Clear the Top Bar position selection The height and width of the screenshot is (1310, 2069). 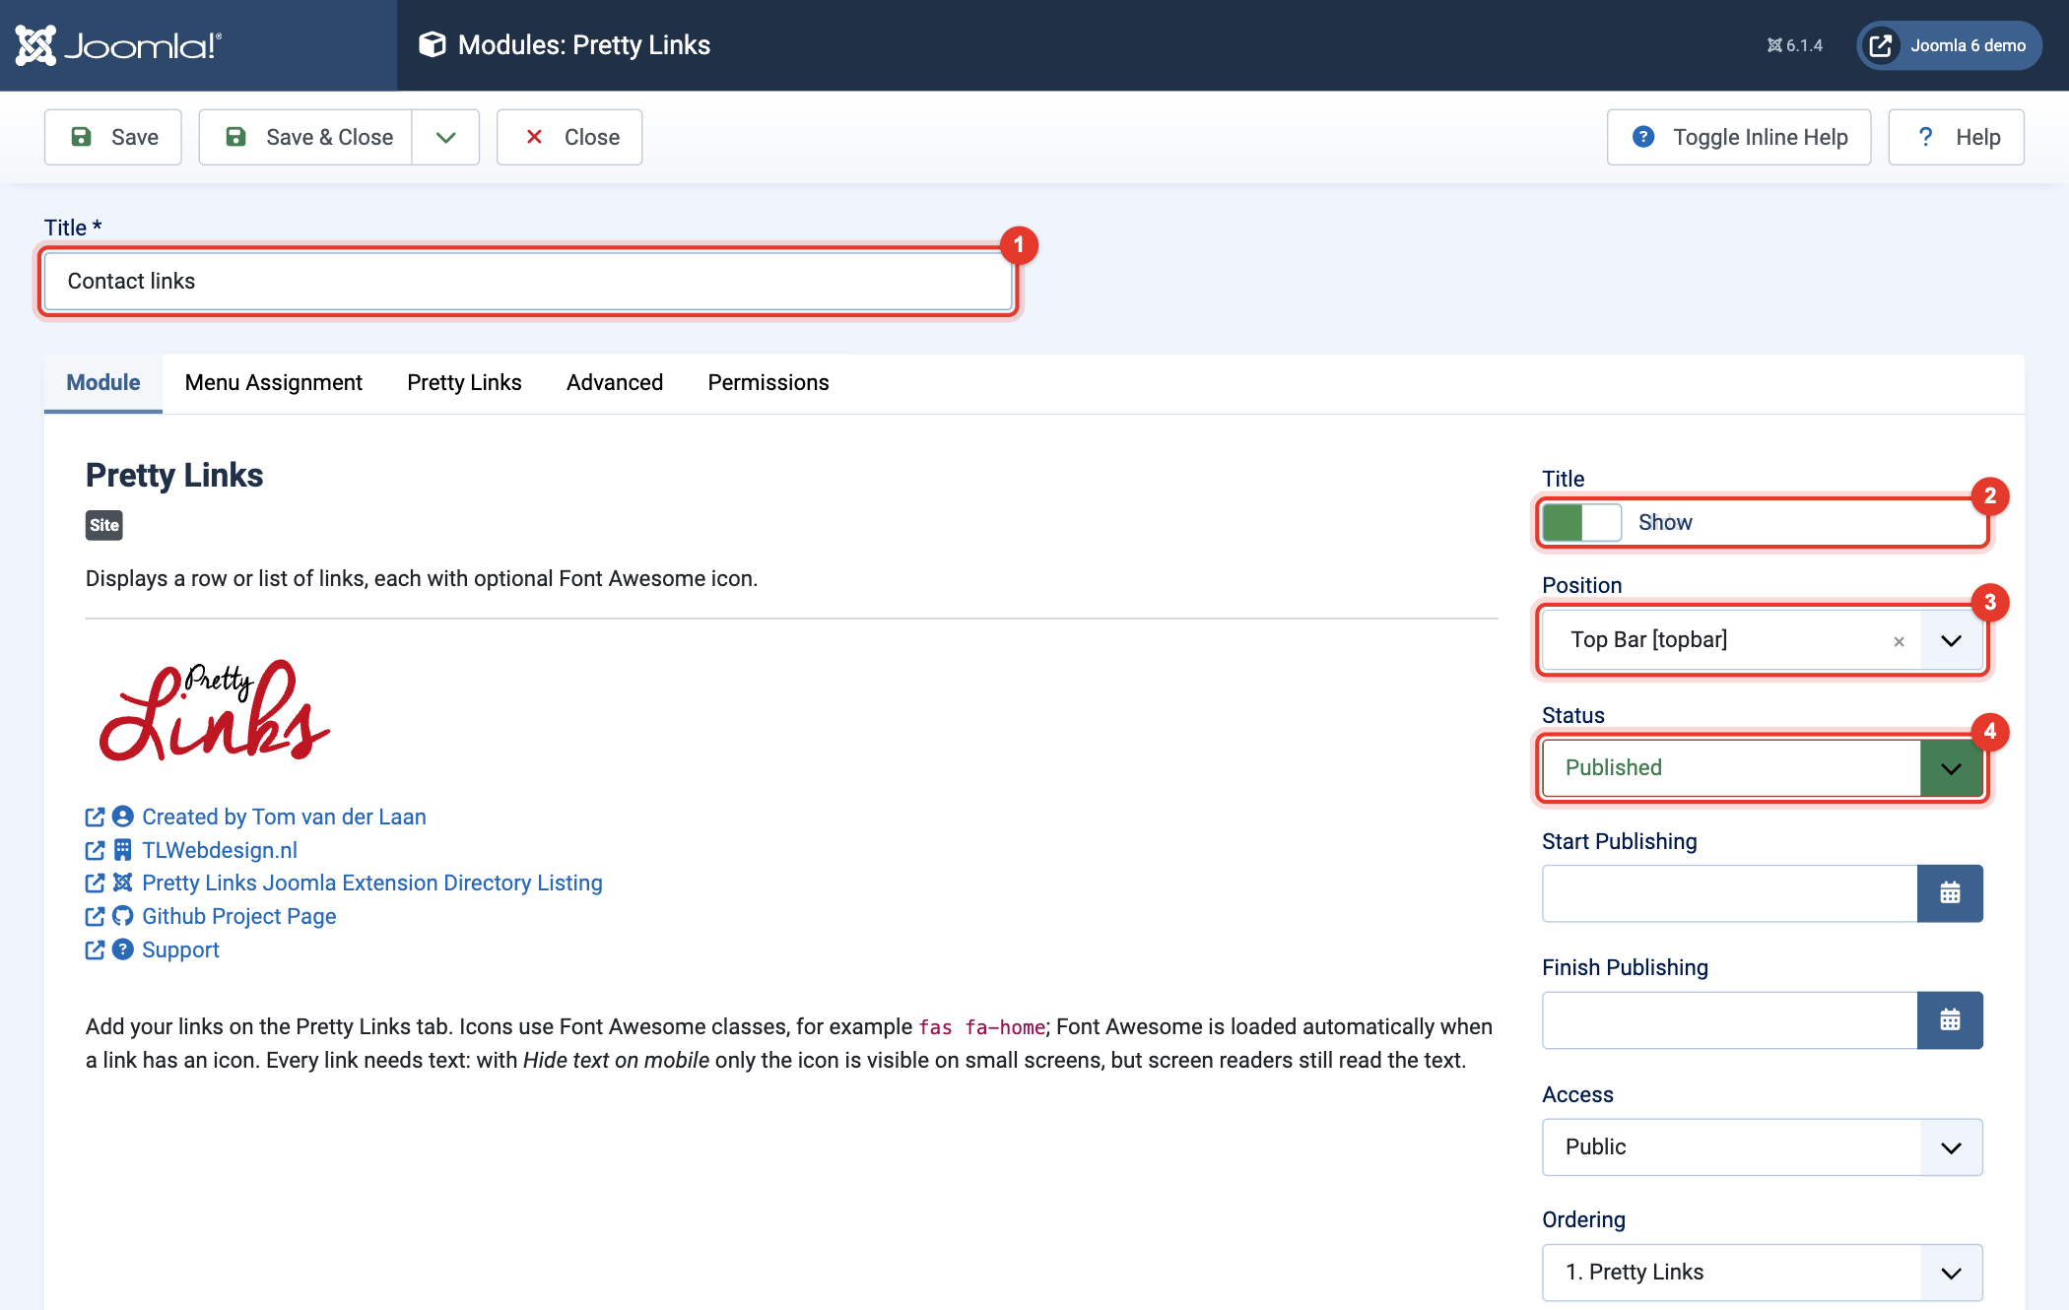(x=1899, y=641)
